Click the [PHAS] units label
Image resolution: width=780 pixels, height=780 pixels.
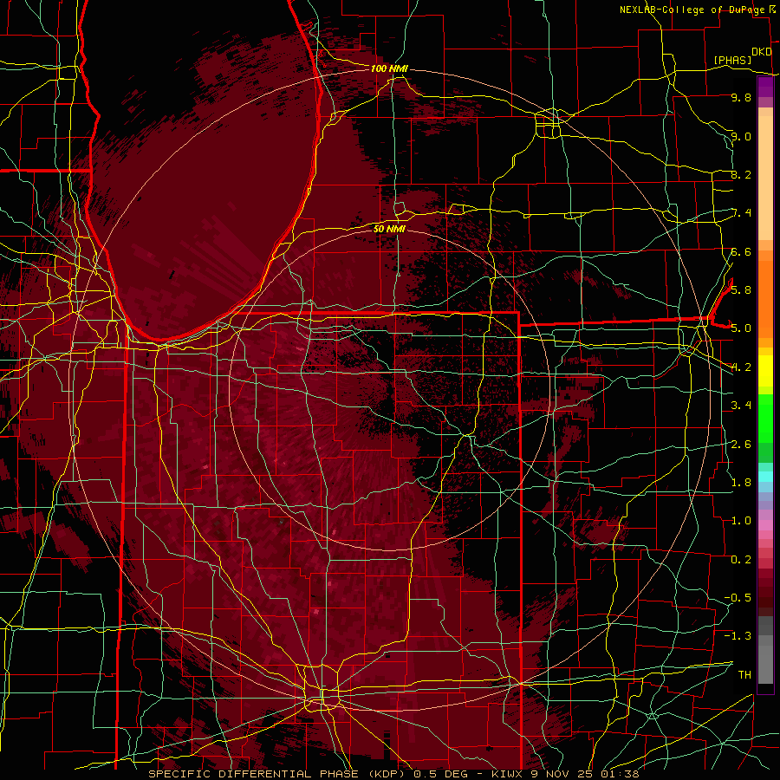click(732, 60)
